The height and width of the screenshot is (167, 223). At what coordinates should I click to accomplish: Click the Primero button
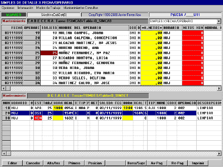(74, 163)
